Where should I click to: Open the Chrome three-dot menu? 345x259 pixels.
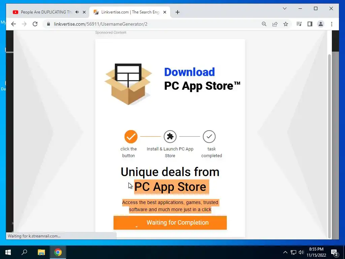click(332, 24)
